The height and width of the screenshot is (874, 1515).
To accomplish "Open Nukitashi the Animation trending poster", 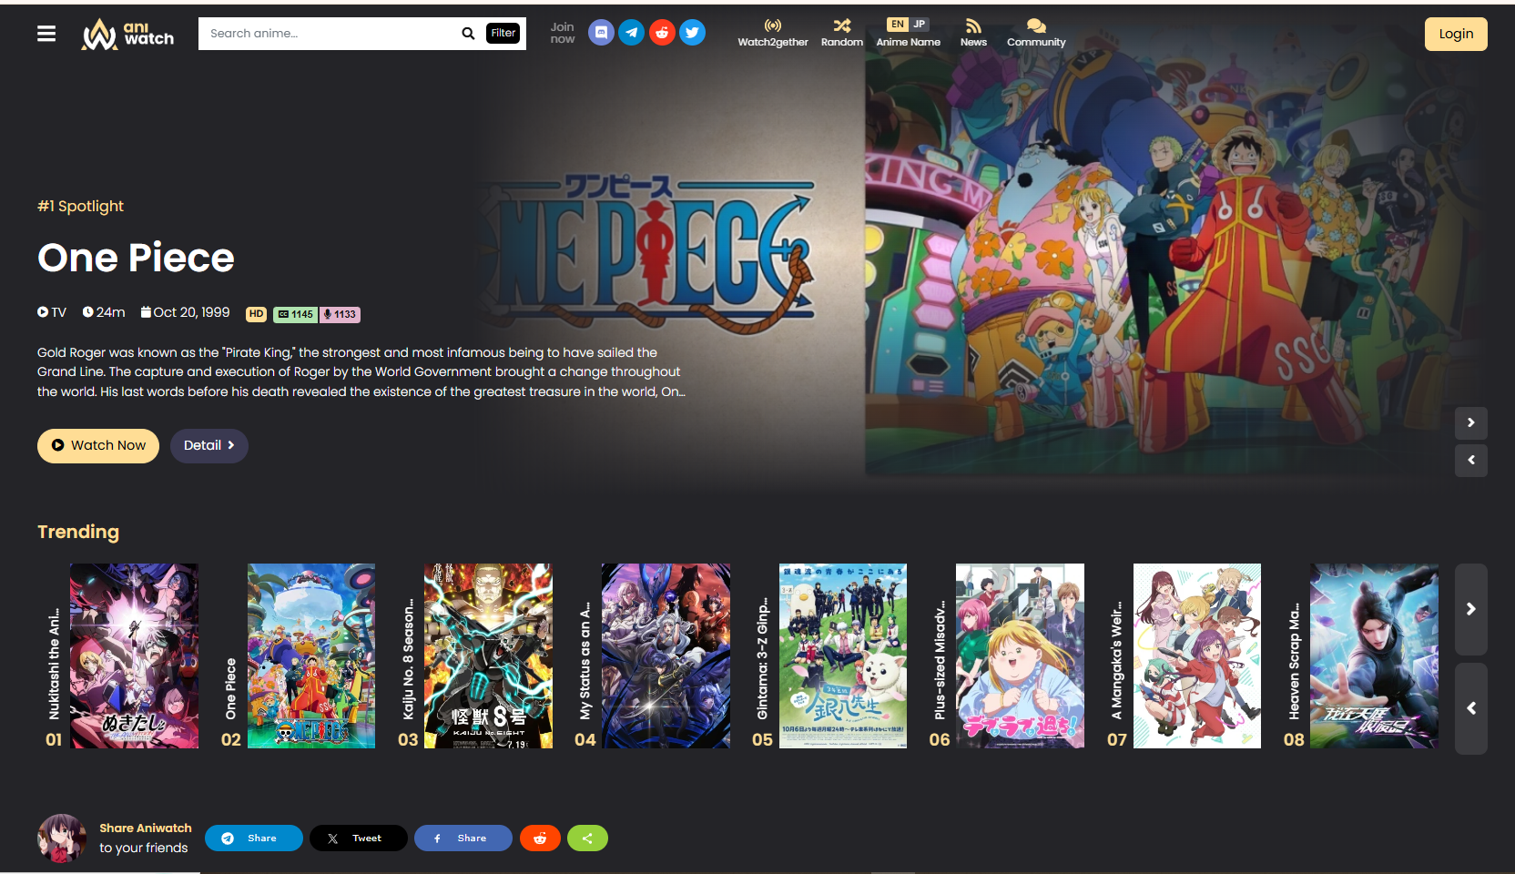I will [134, 655].
